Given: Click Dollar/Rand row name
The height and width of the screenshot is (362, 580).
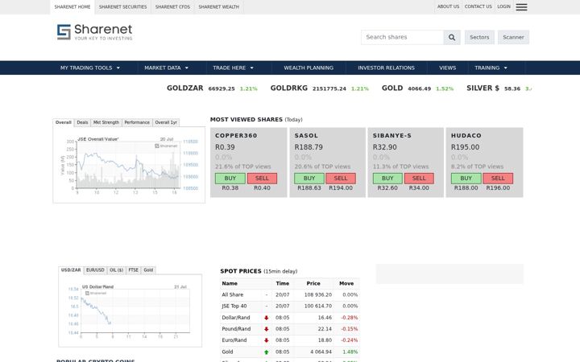Looking at the screenshot, I should (x=235, y=318).
